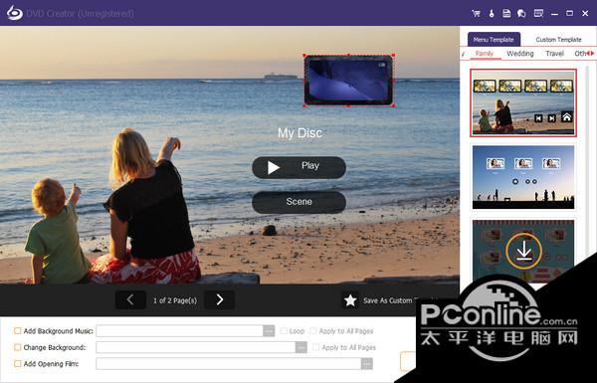Go to previous menu page arrow
597x383 pixels.
[130, 300]
